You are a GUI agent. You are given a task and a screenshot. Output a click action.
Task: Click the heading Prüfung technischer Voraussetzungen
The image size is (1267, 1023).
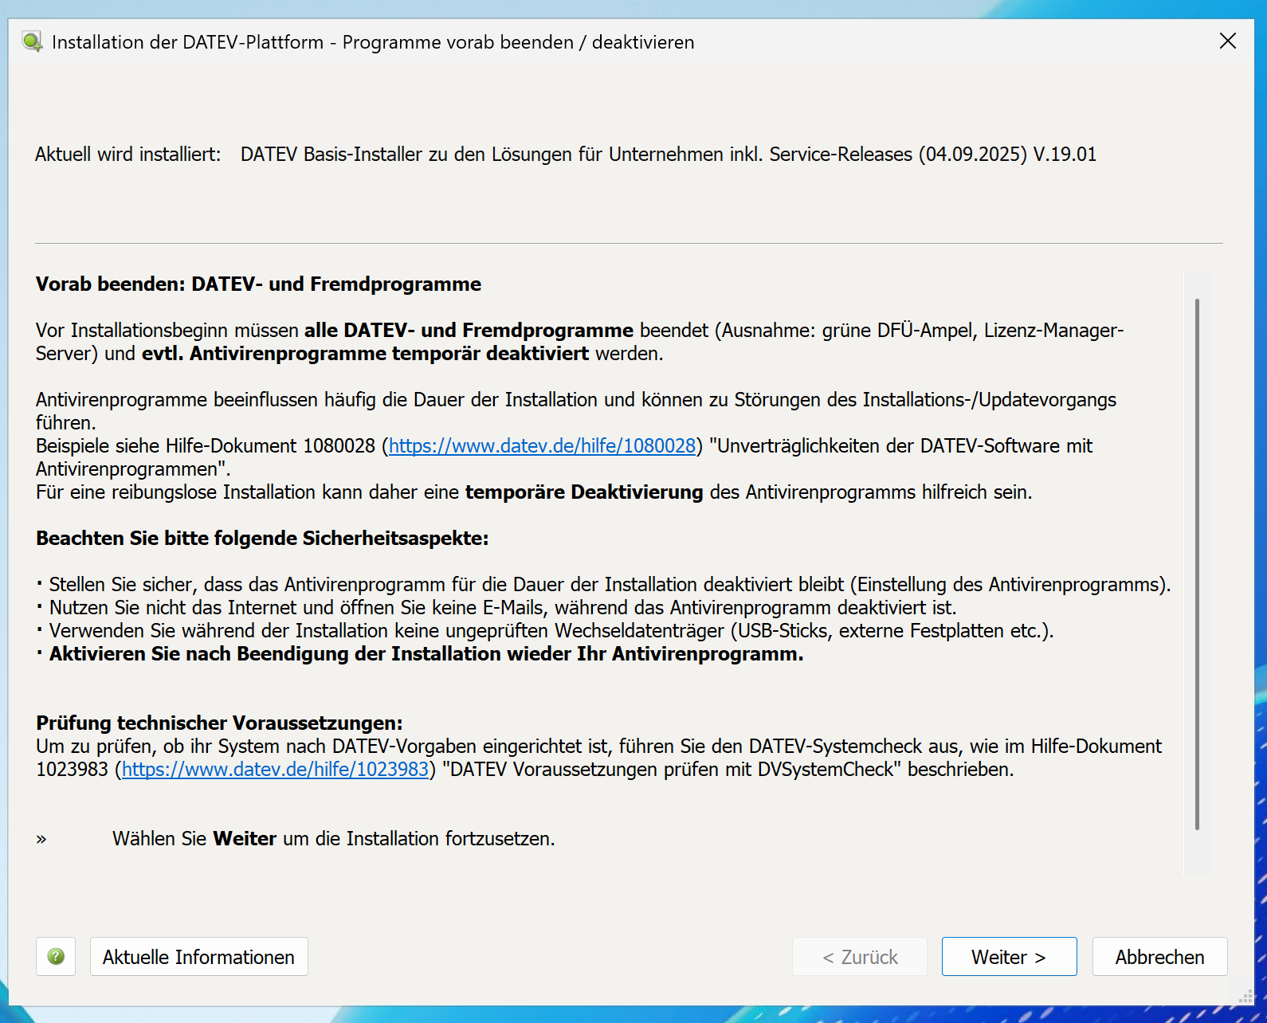point(219,723)
